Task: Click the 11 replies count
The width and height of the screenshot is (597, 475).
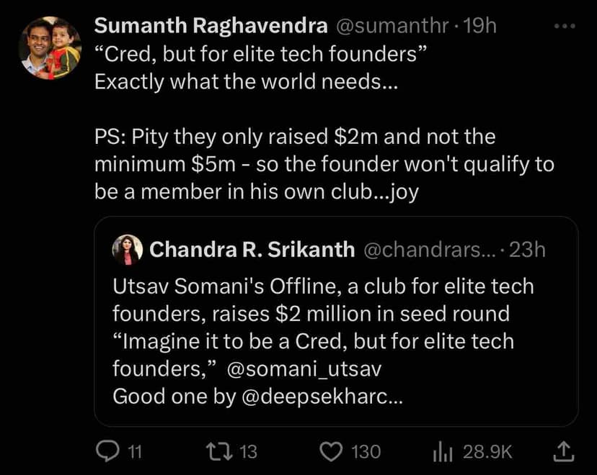Action: (x=134, y=451)
